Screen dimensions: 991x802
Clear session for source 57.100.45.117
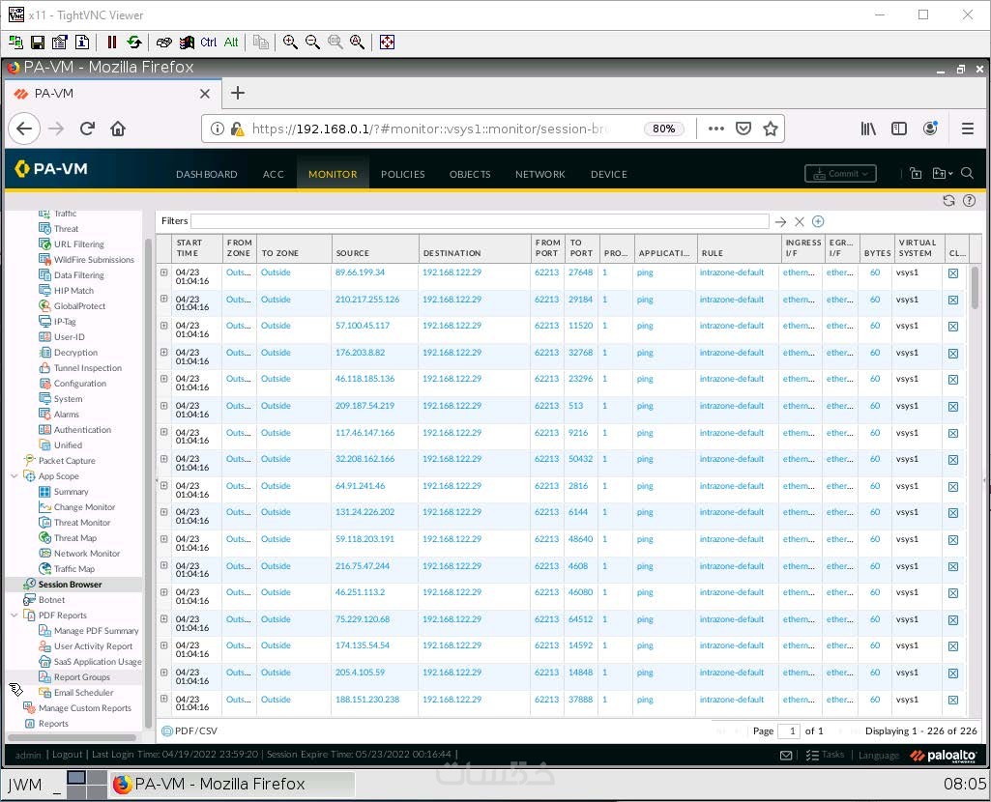tap(953, 327)
